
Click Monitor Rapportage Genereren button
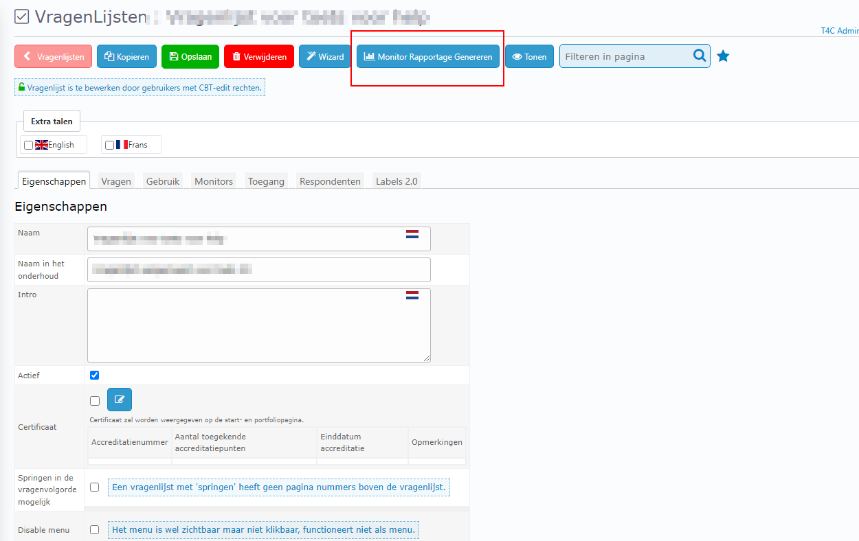click(427, 57)
